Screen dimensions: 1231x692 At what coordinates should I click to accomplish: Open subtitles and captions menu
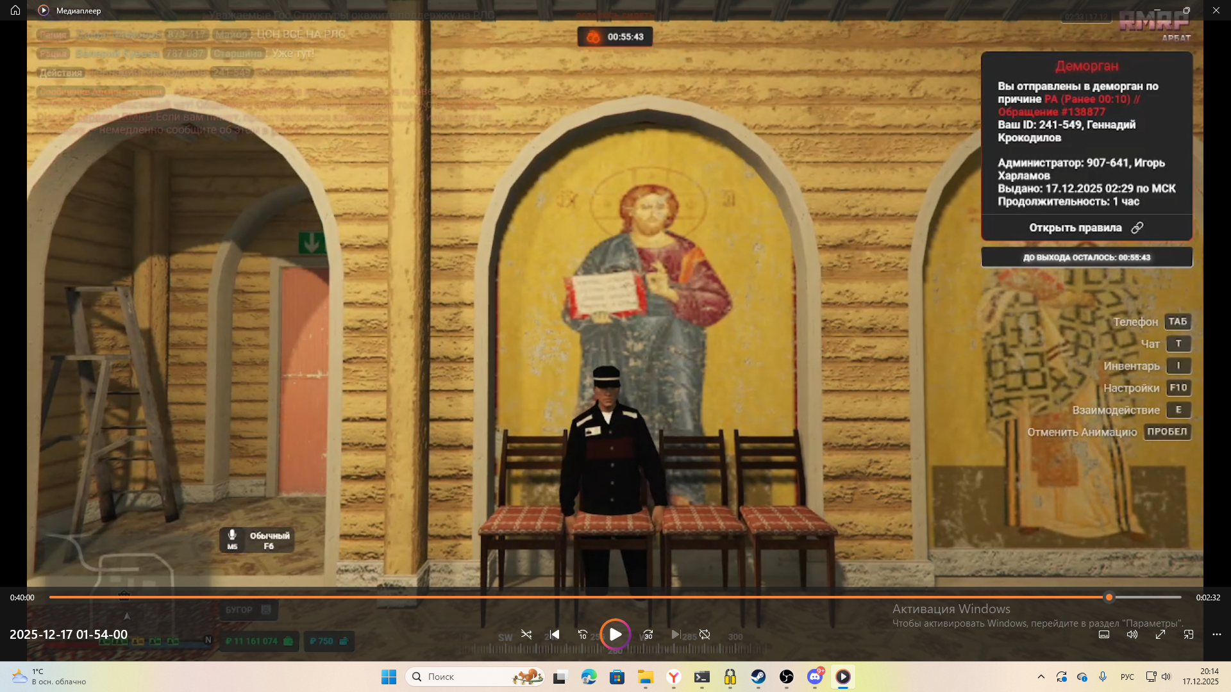click(x=1104, y=634)
